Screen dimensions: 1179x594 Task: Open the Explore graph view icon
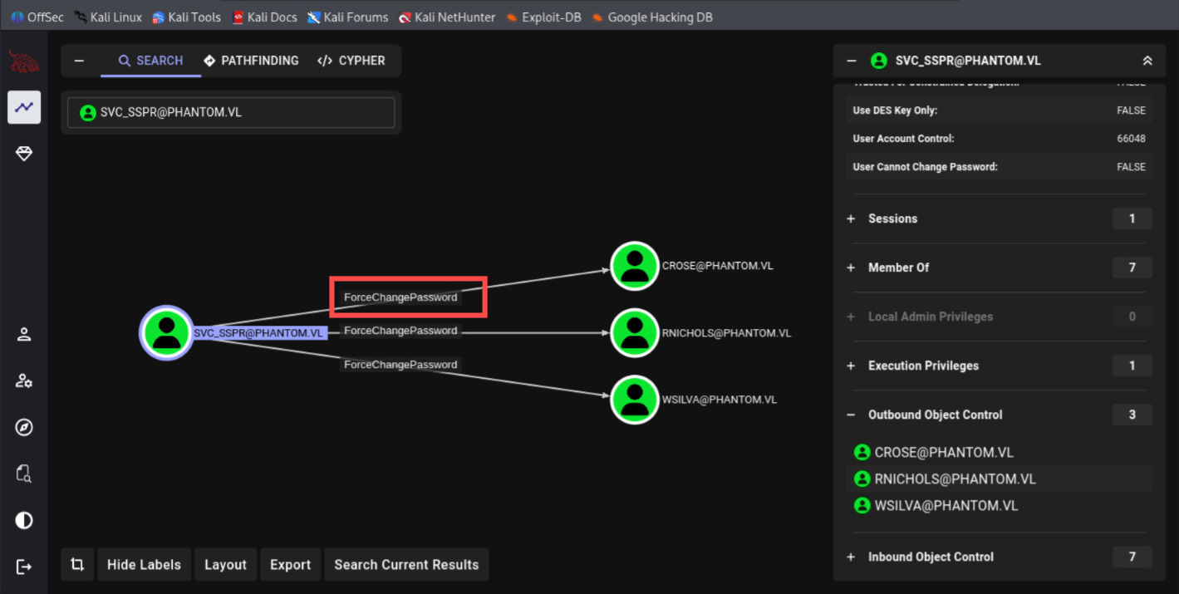tap(24, 107)
